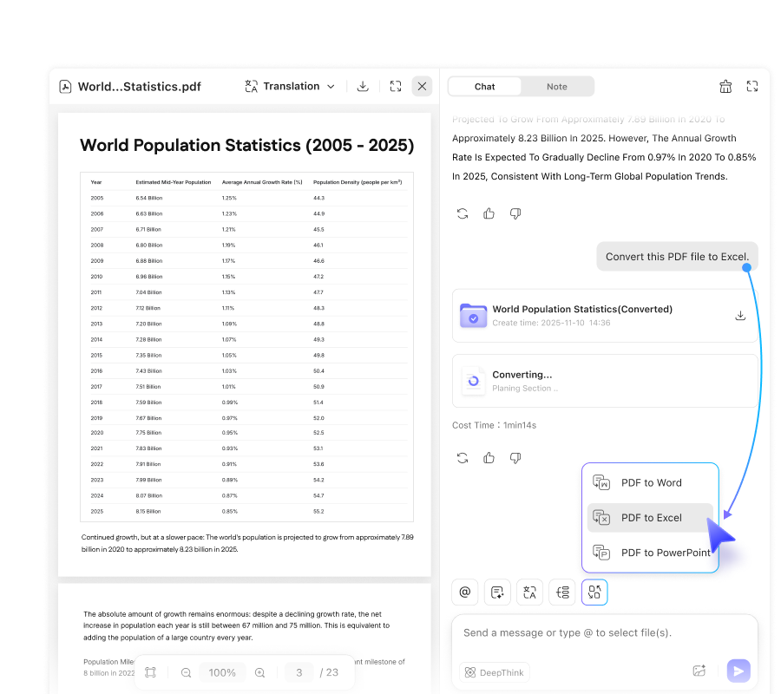
Task: Open the Chat tab
Action: (x=484, y=86)
